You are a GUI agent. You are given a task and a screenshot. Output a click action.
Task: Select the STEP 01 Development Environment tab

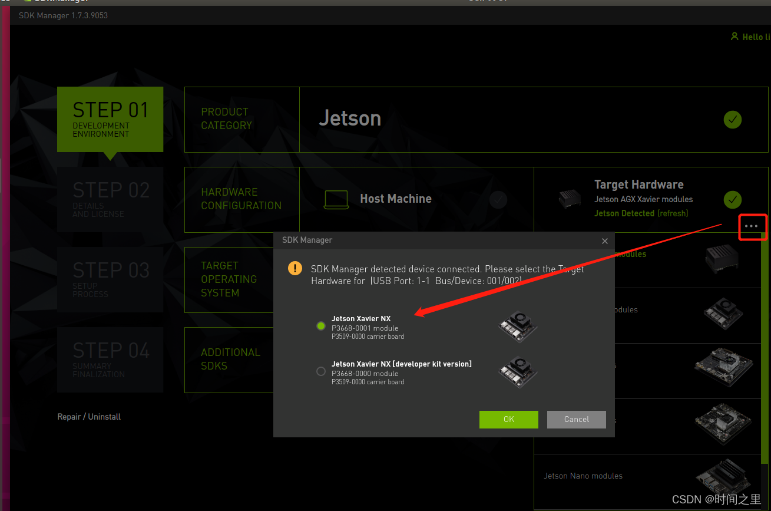110,120
